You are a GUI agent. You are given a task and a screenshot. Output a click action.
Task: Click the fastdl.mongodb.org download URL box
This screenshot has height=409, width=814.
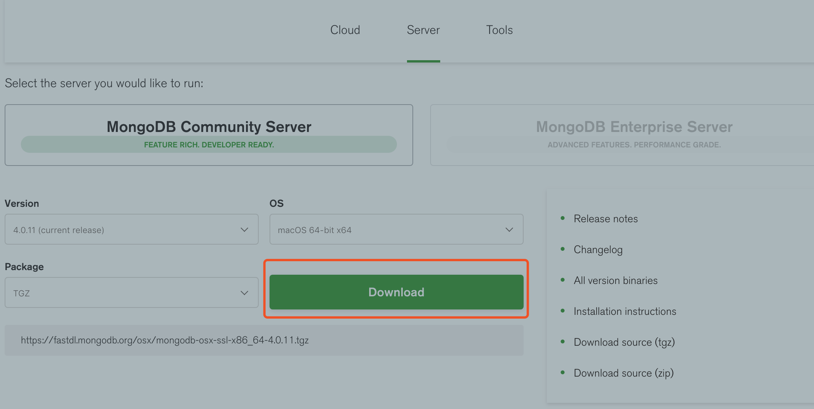point(264,340)
